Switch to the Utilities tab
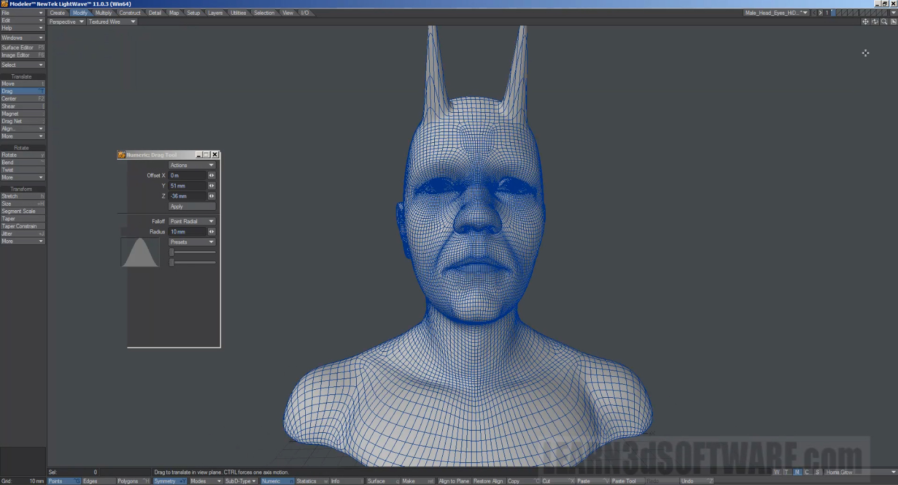This screenshot has height=485, width=898. point(238,12)
